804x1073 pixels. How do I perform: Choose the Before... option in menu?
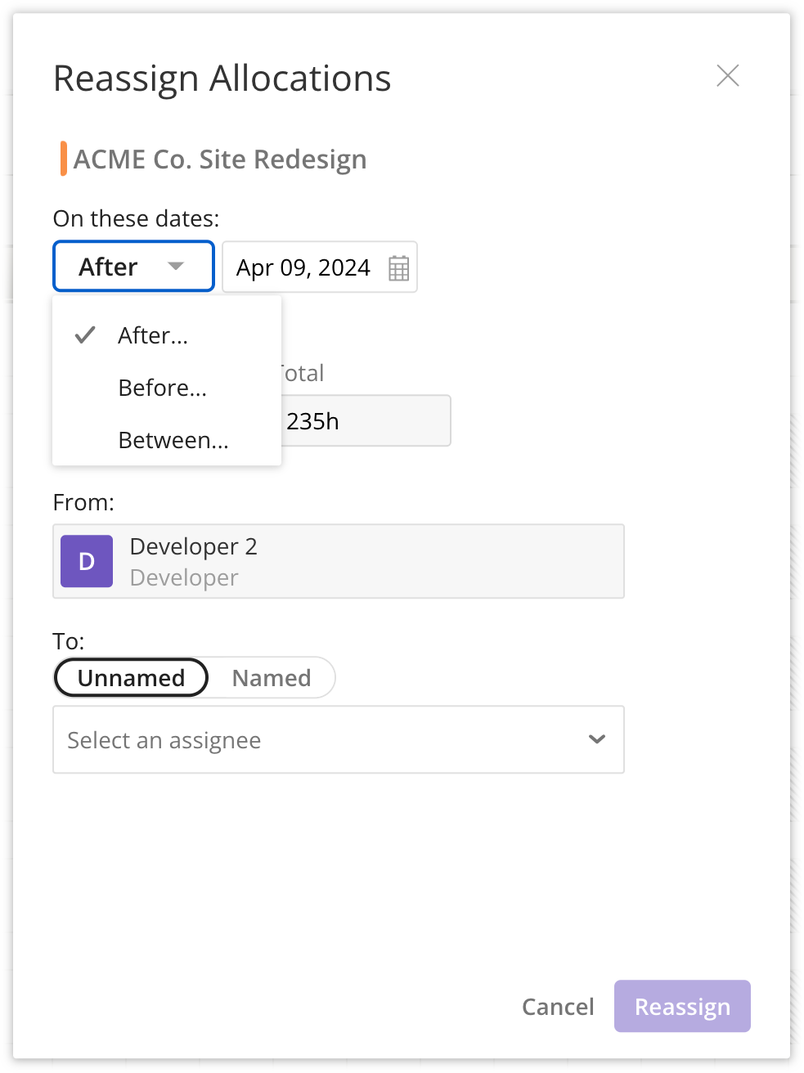click(x=162, y=388)
